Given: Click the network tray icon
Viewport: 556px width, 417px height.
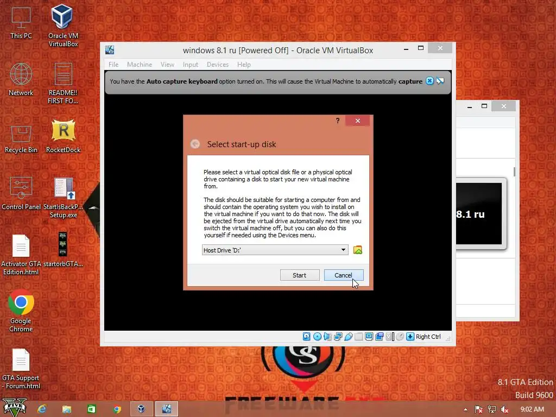Looking at the screenshot, I should [x=492, y=409].
